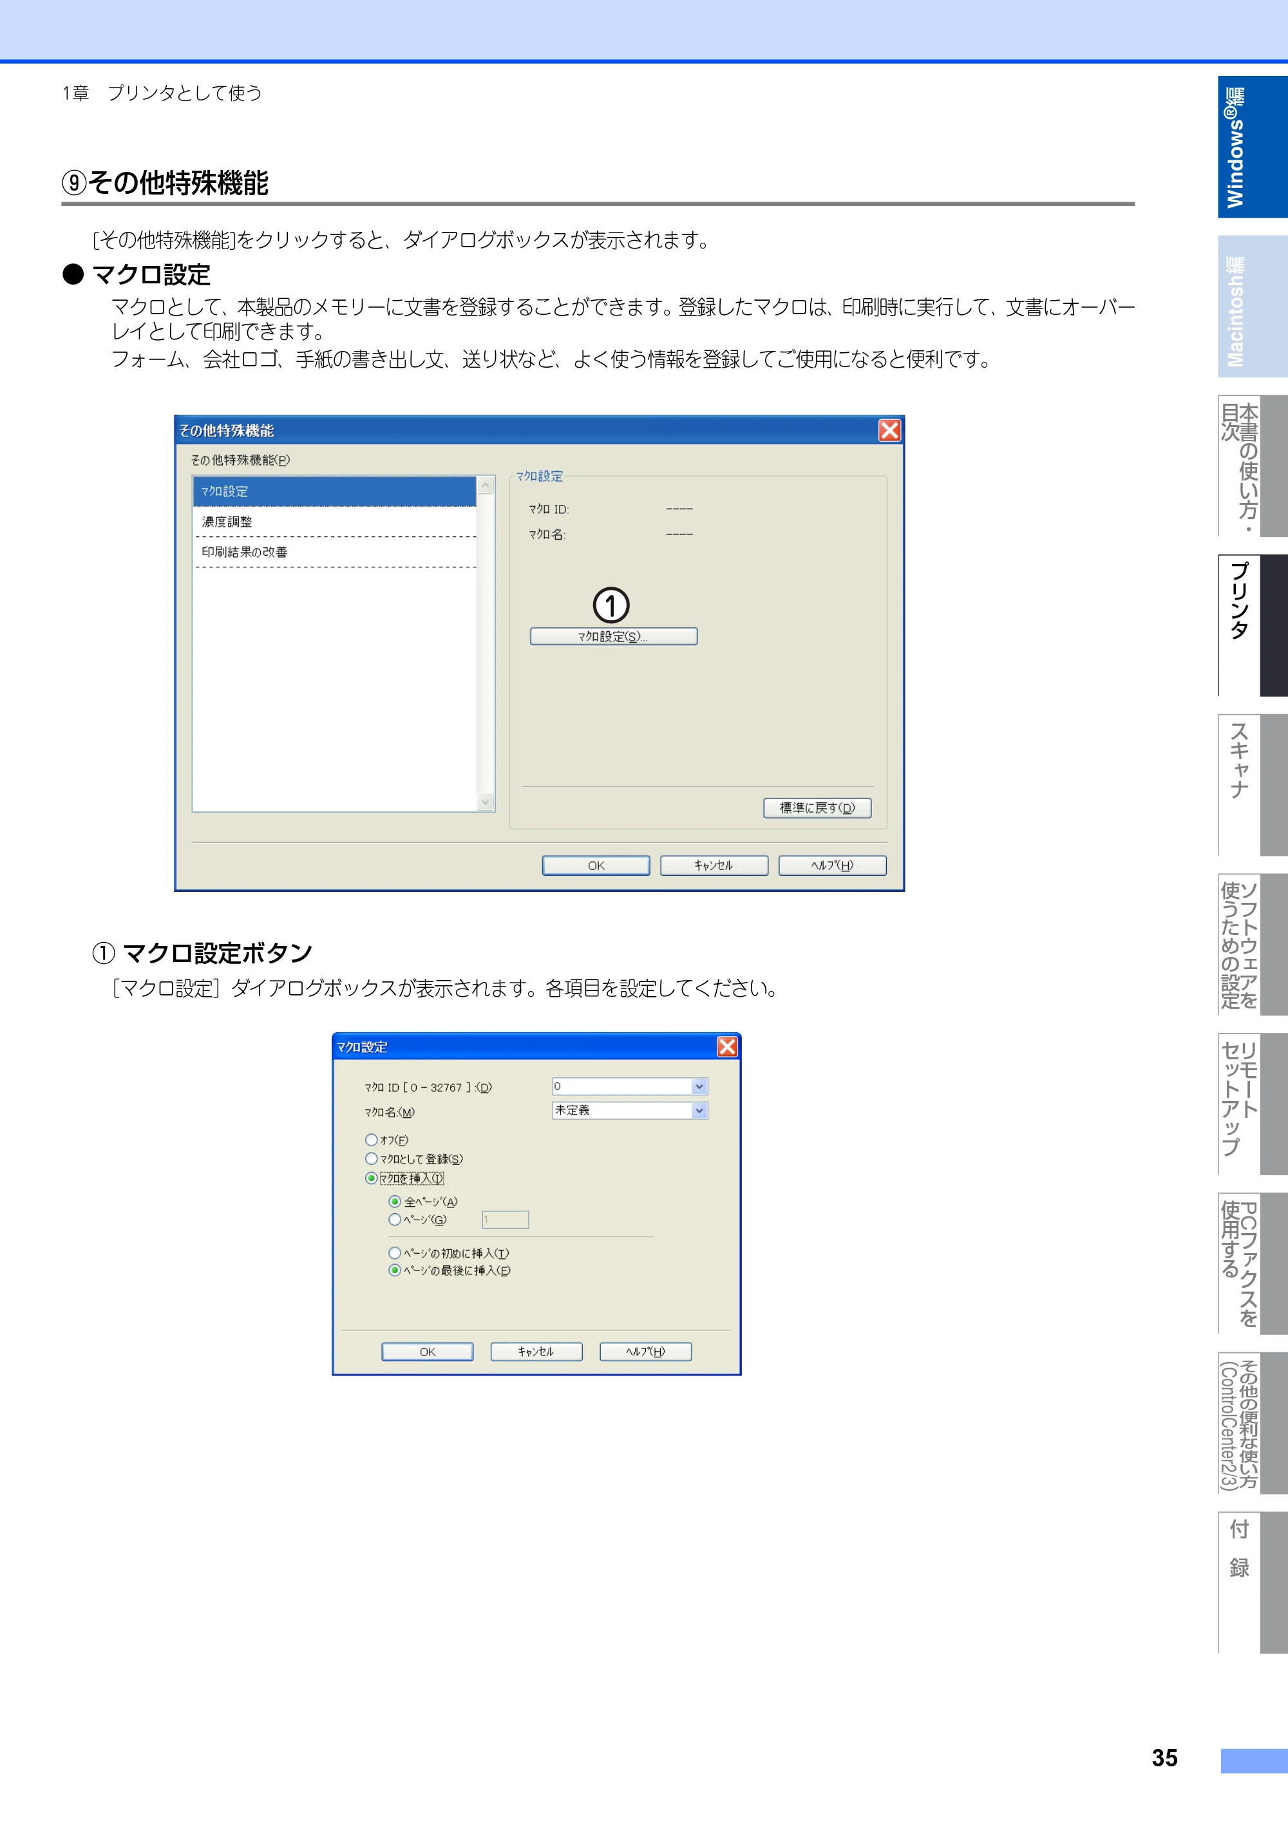Screen dimensions: 1288x1823
Task: Select 印刷結果の改善 in the function list
Action: coord(334,552)
